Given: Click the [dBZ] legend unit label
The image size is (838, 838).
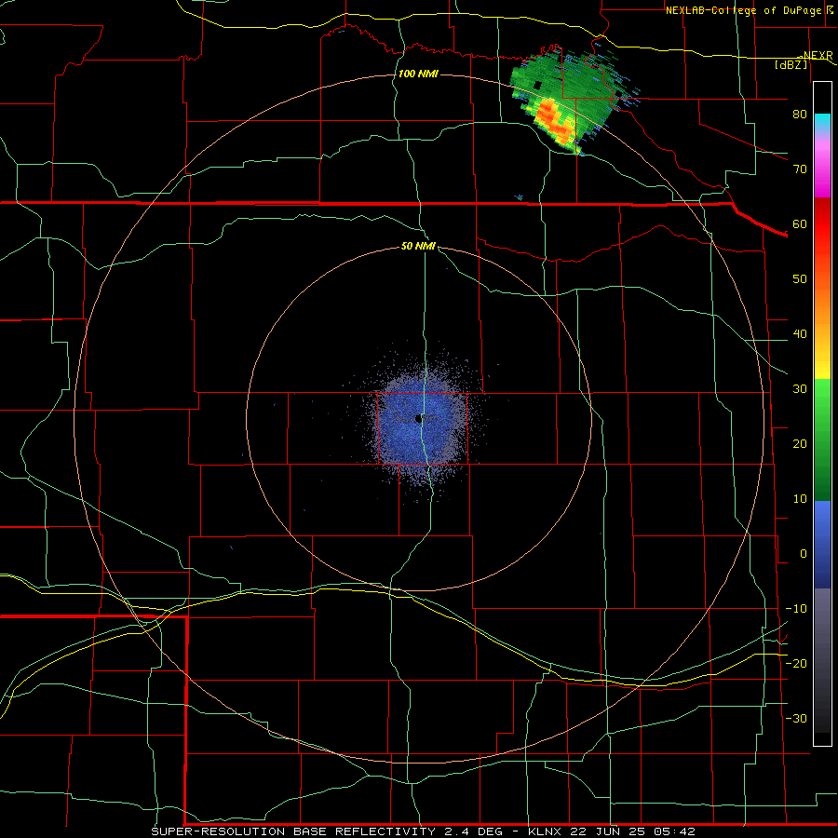Looking at the screenshot, I should click(791, 64).
